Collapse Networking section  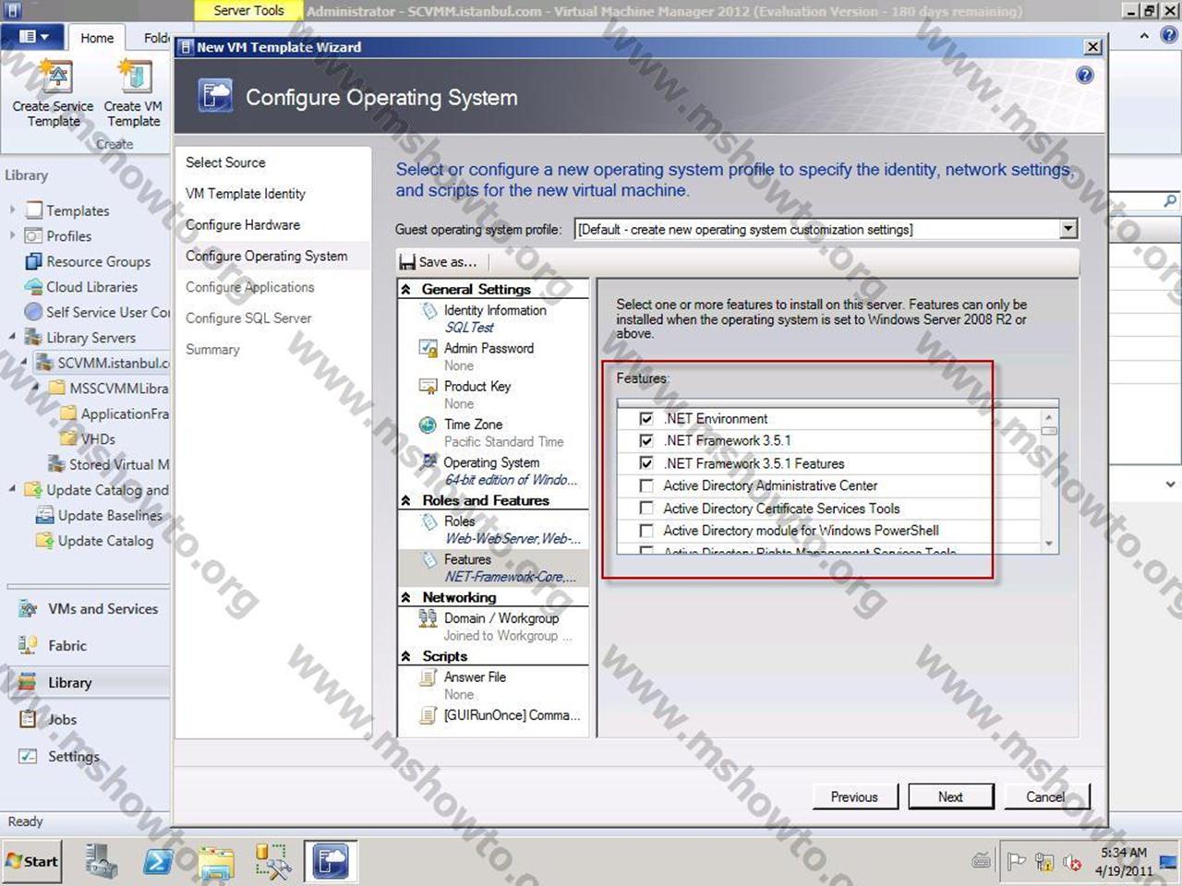[406, 597]
